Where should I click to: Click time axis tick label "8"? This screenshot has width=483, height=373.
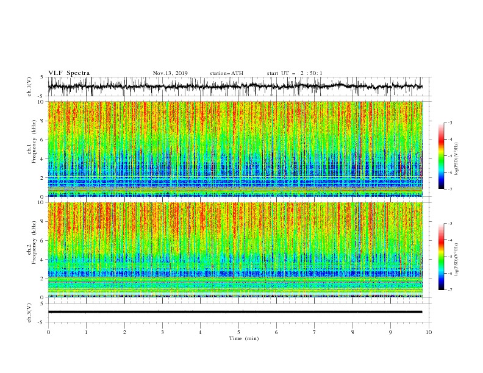click(352, 332)
